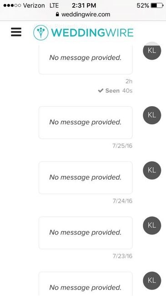Open the message bubble dated 7/24/16

[x=86, y=178]
